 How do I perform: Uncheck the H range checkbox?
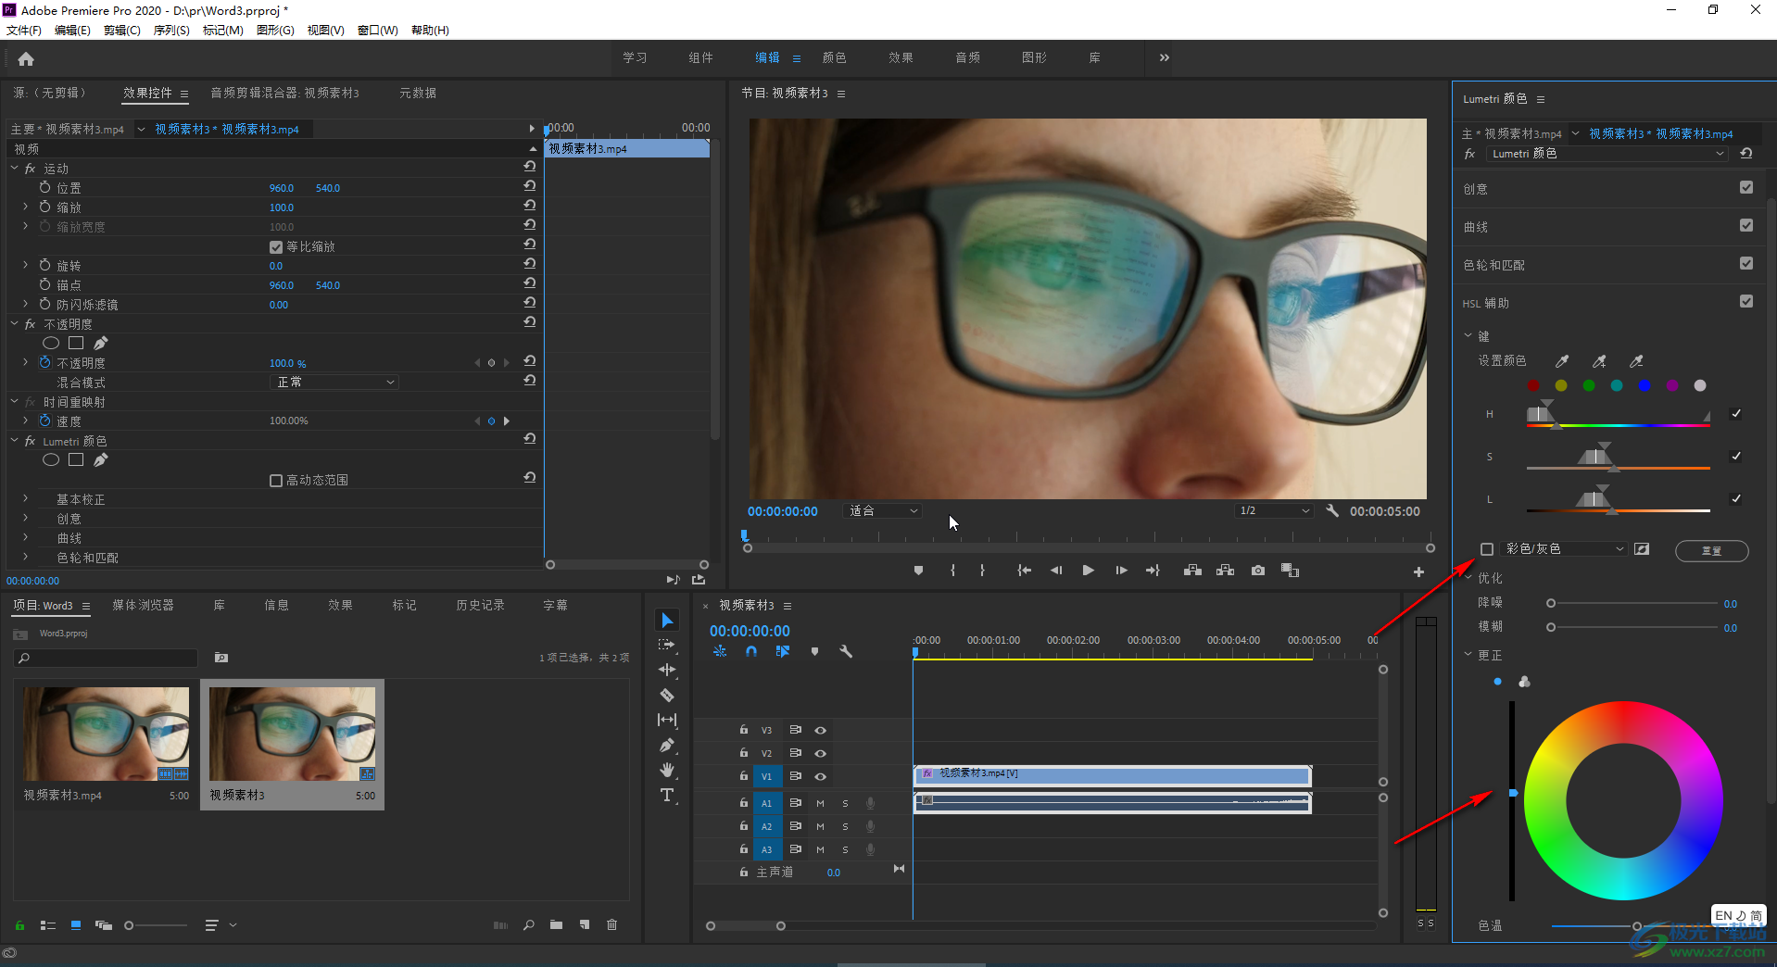coord(1736,413)
